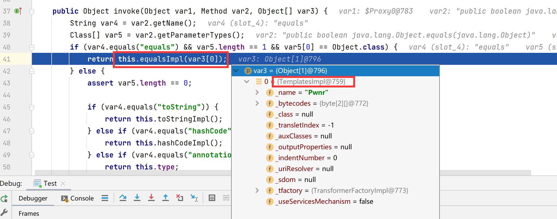Image resolution: width=557 pixels, height=219 pixels.
Task: Click the field icon beside _class
Action: pyautogui.click(x=270, y=114)
